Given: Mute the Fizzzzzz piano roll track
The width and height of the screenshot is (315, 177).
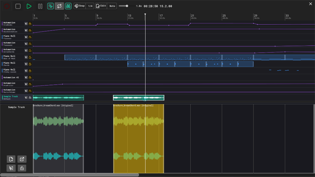Looking at the screenshot, I should pyautogui.click(x=26, y=37).
